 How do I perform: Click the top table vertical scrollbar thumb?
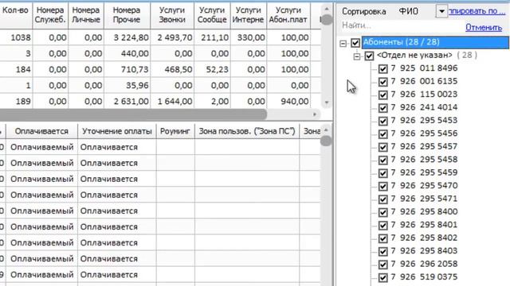pos(327,19)
